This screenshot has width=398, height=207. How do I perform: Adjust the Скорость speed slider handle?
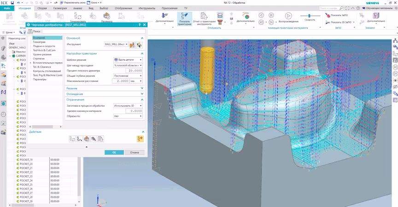(x=309, y=16)
